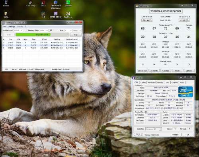Open the Graphs menu in LinX
Image resolution: width=199 pixels, height=157 pixels.
(20, 27)
